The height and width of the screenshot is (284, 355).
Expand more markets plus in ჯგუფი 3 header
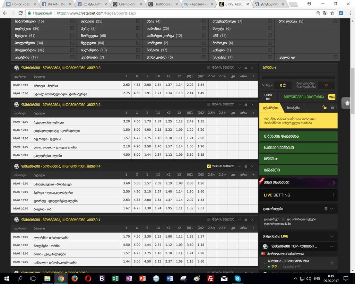point(253,76)
